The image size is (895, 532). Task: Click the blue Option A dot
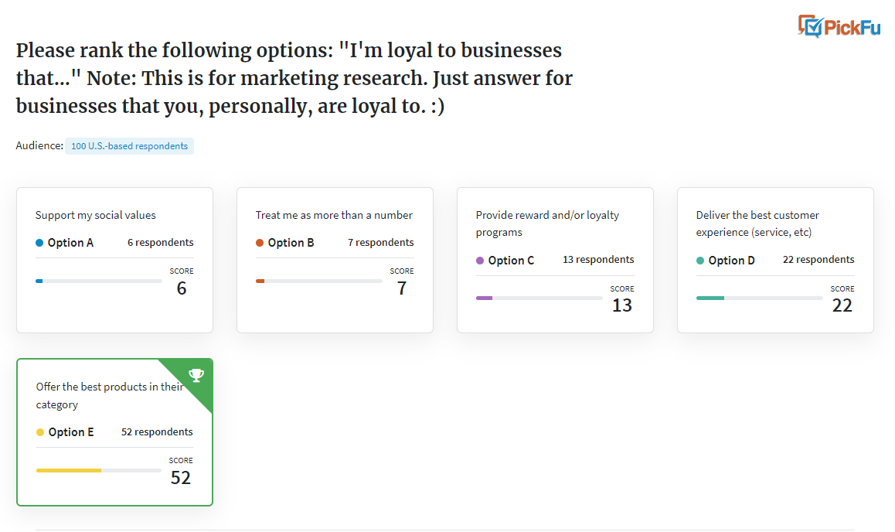(x=39, y=243)
